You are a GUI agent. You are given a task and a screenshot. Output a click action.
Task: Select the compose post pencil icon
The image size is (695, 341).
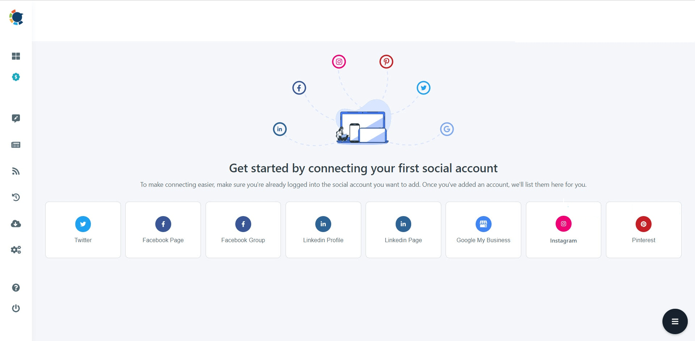point(16,118)
